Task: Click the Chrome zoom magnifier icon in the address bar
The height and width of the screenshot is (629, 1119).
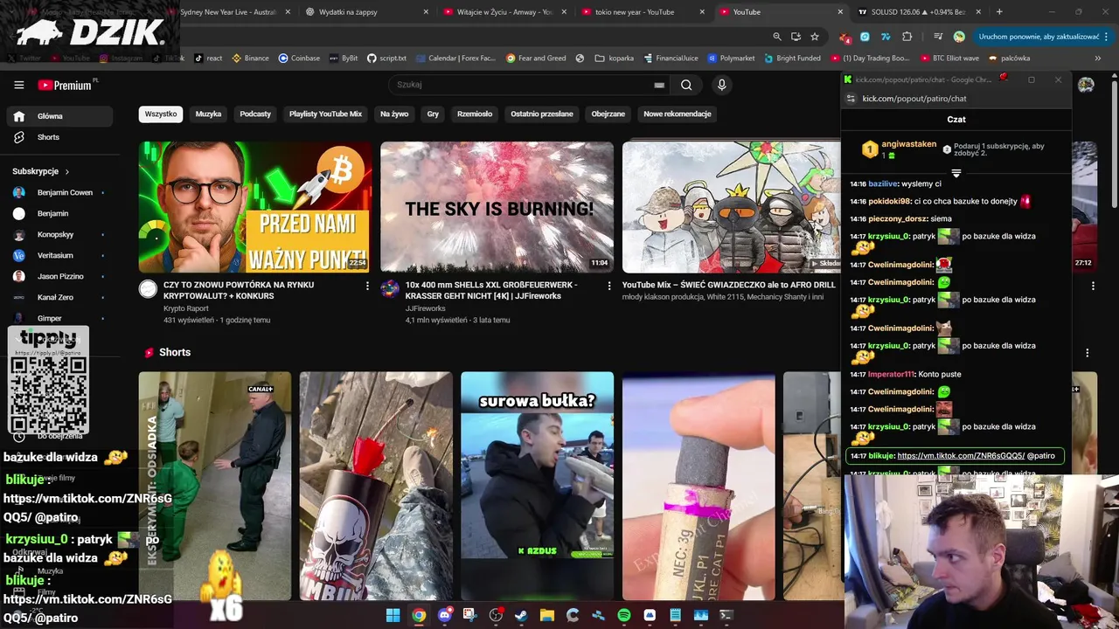Action: (x=777, y=37)
